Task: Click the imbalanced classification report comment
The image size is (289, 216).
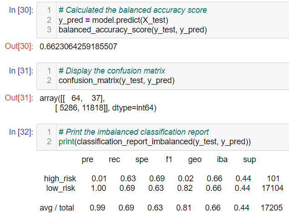Action: pos(134,132)
